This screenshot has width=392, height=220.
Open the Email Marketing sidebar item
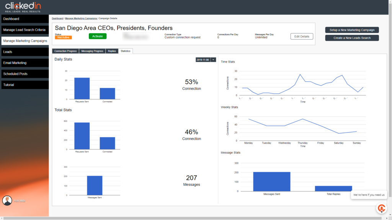tap(25, 63)
